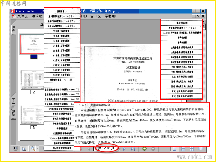Open the 窗口(W) menu

[96, 16]
